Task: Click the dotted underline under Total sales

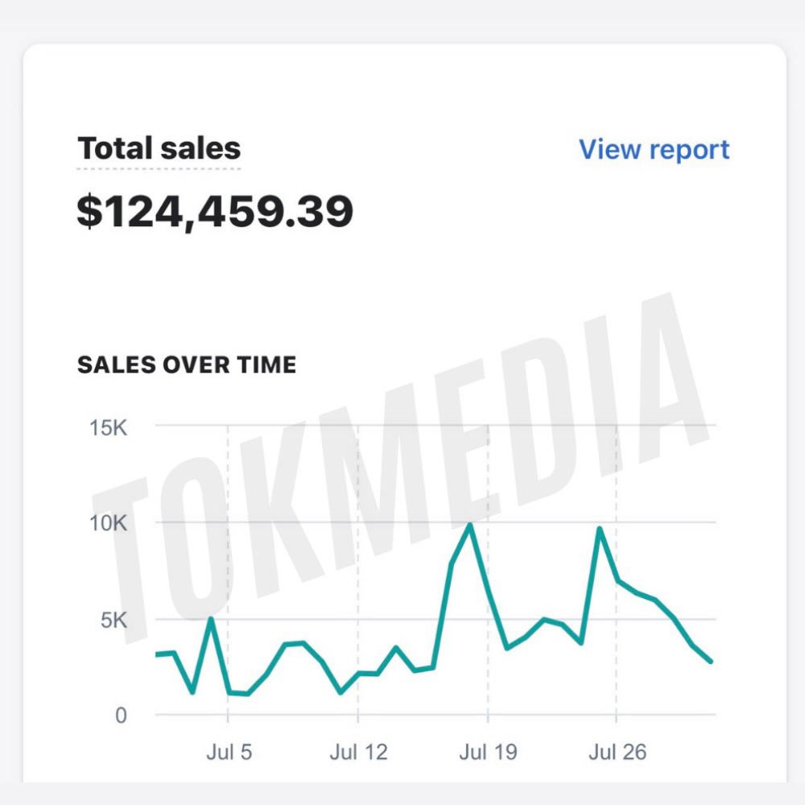Action: [x=158, y=169]
